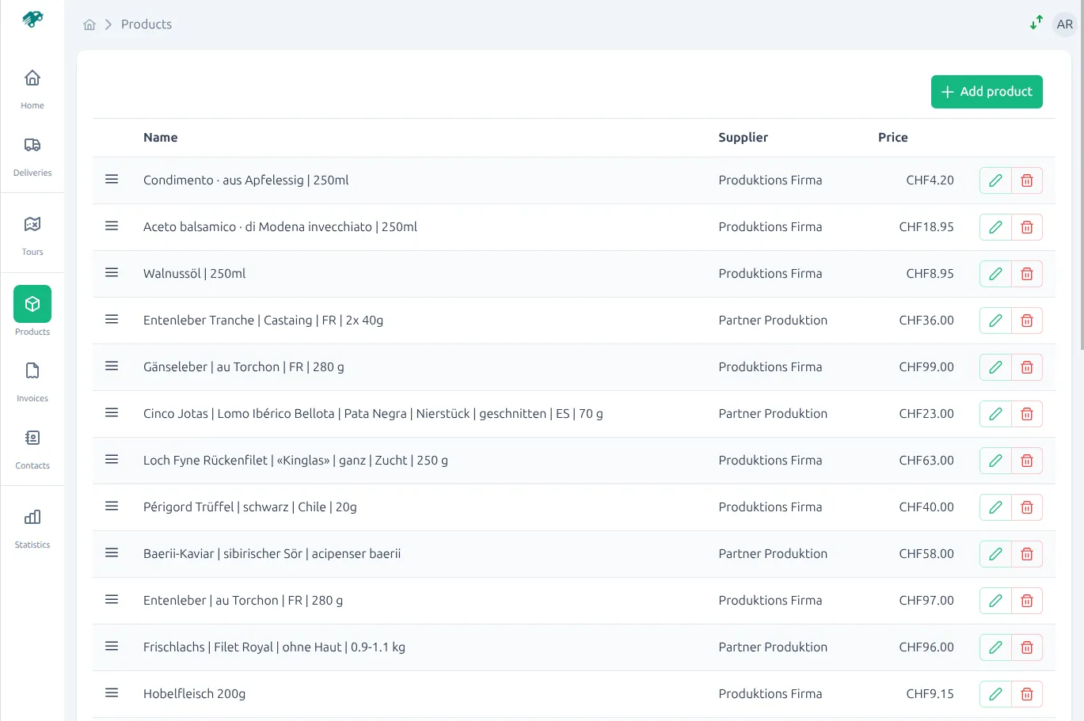The image size is (1084, 721).
Task: Click the trash icon for Gänseleber row
Action: point(1026,367)
